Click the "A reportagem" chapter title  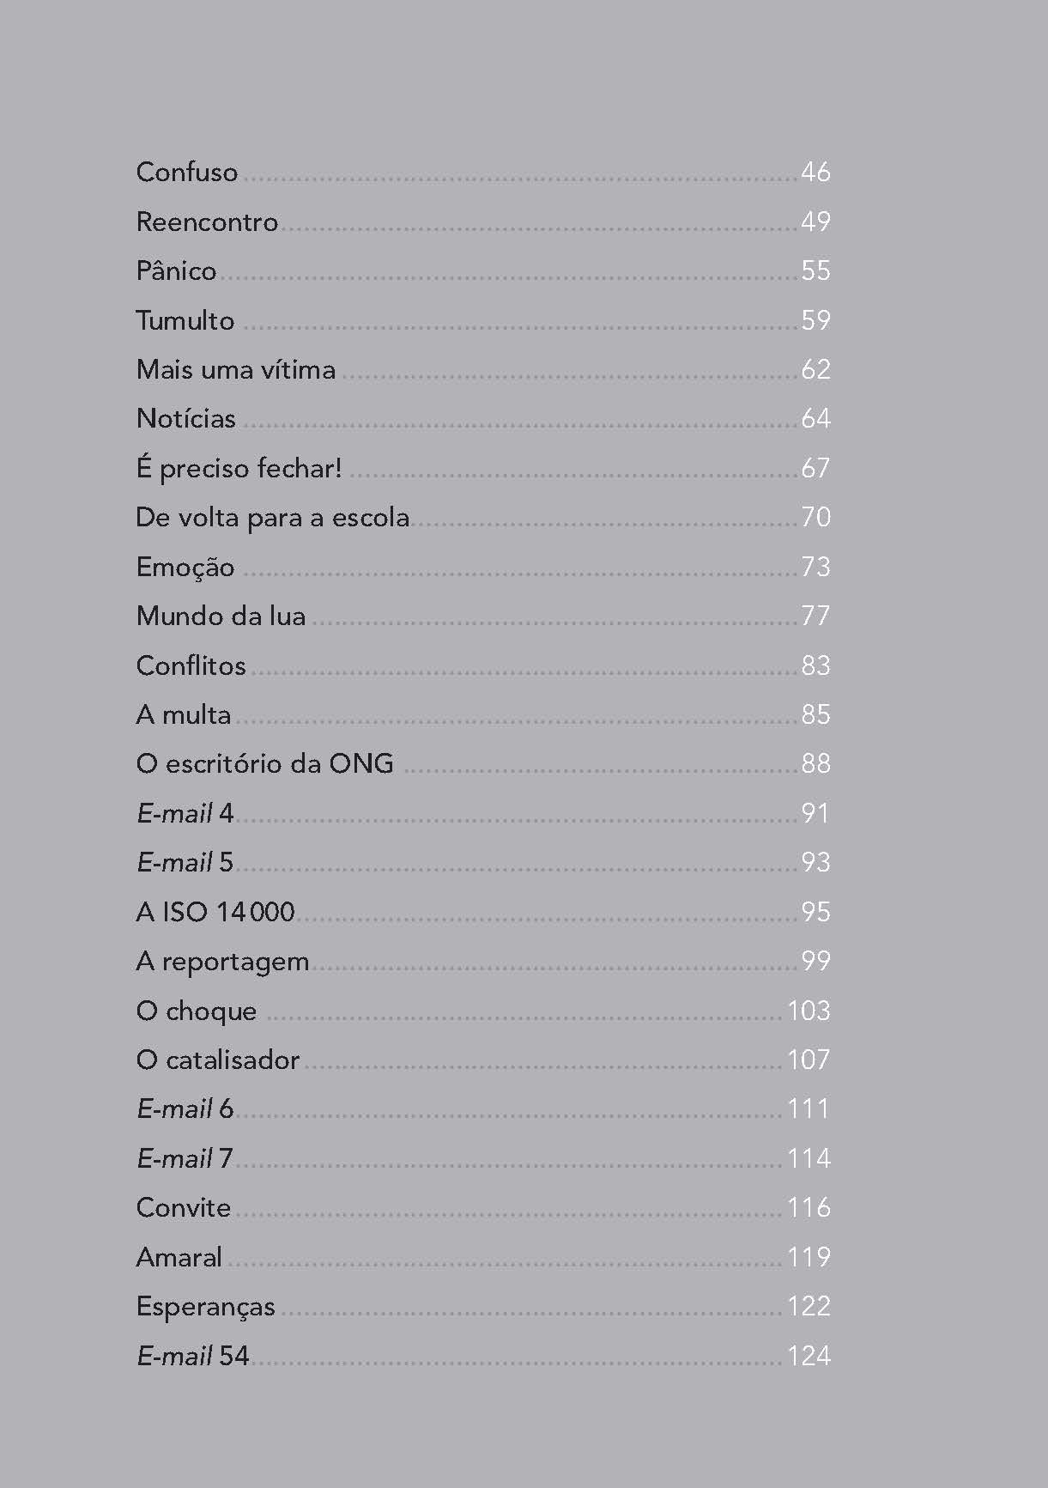point(222,961)
